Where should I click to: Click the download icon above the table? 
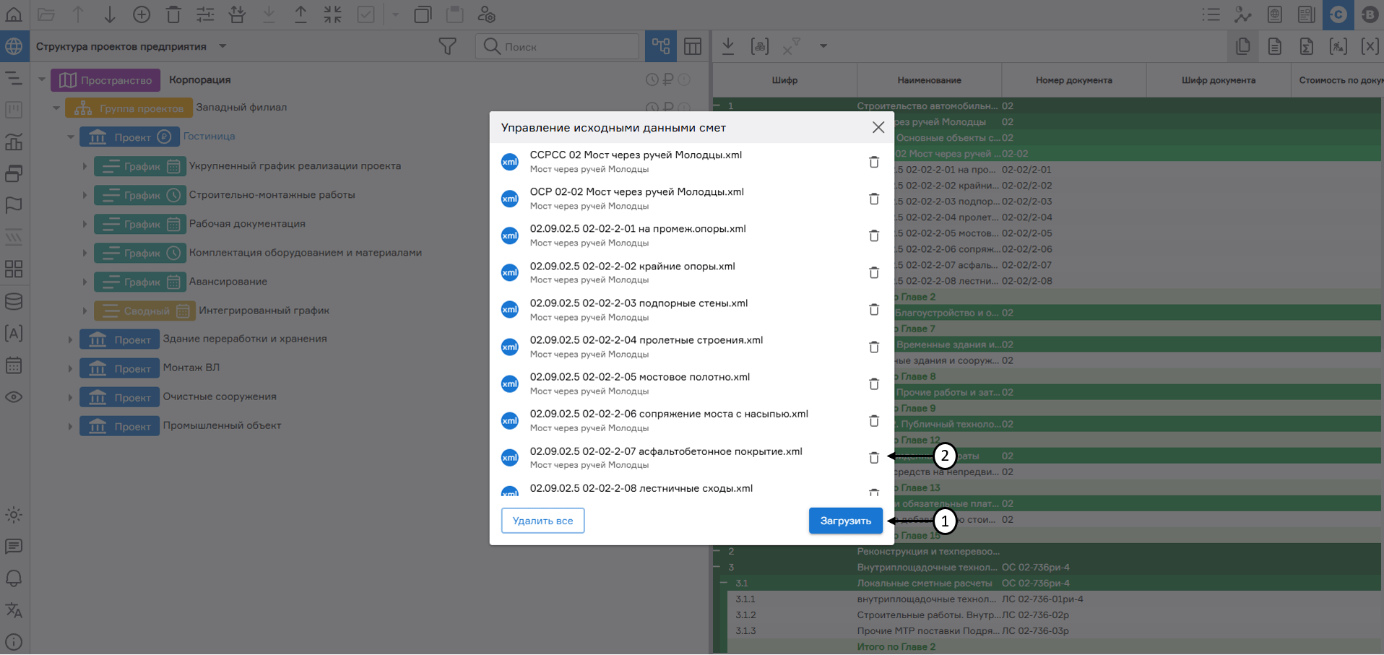point(728,47)
